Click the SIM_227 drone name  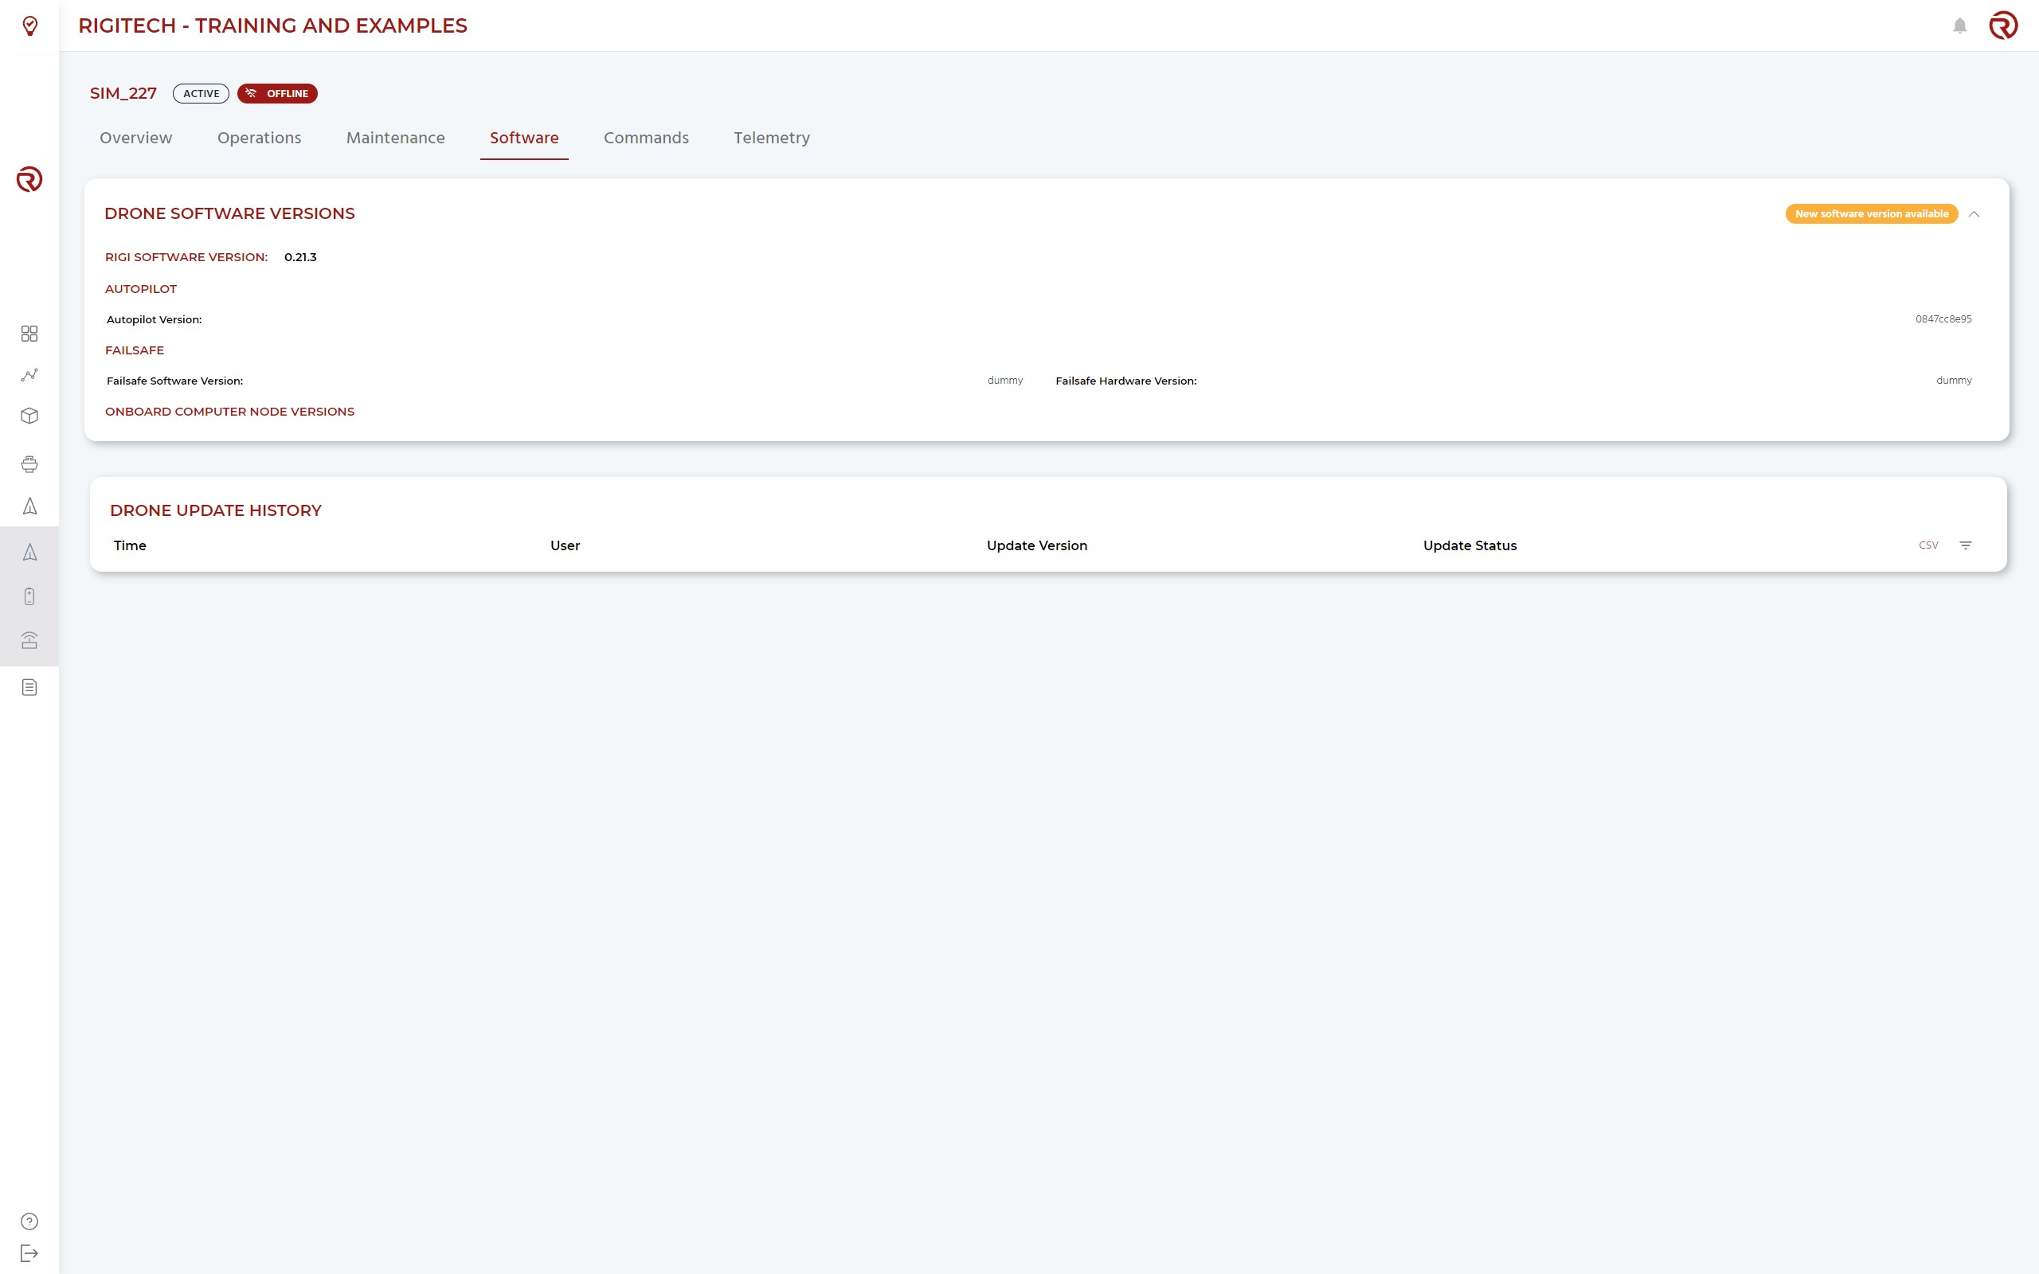123,93
